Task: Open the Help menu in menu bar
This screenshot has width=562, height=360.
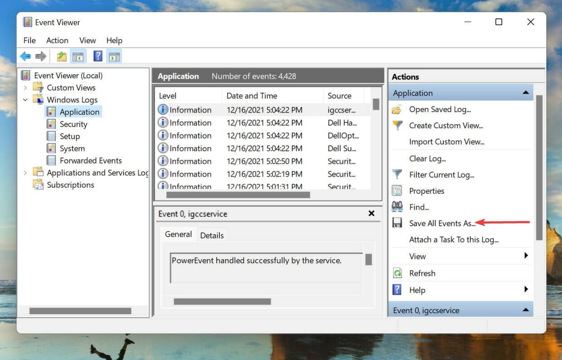Action: [x=114, y=40]
